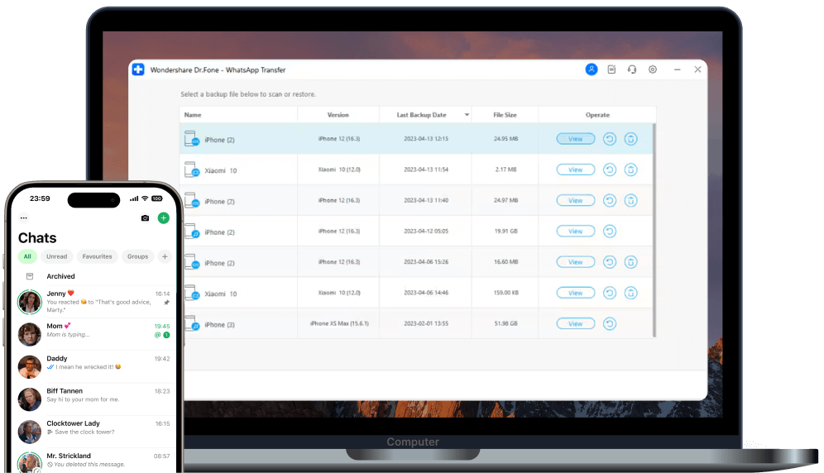
Task: Tap the green new chat plus button
Action: point(164,217)
